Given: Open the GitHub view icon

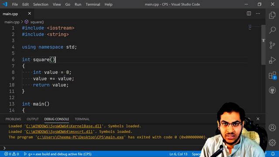Looking at the screenshot, I should [272, 90].
